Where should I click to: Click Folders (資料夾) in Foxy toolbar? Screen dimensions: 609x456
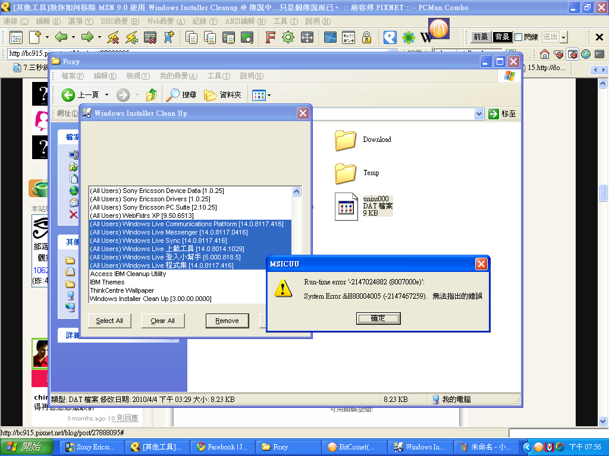click(223, 94)
